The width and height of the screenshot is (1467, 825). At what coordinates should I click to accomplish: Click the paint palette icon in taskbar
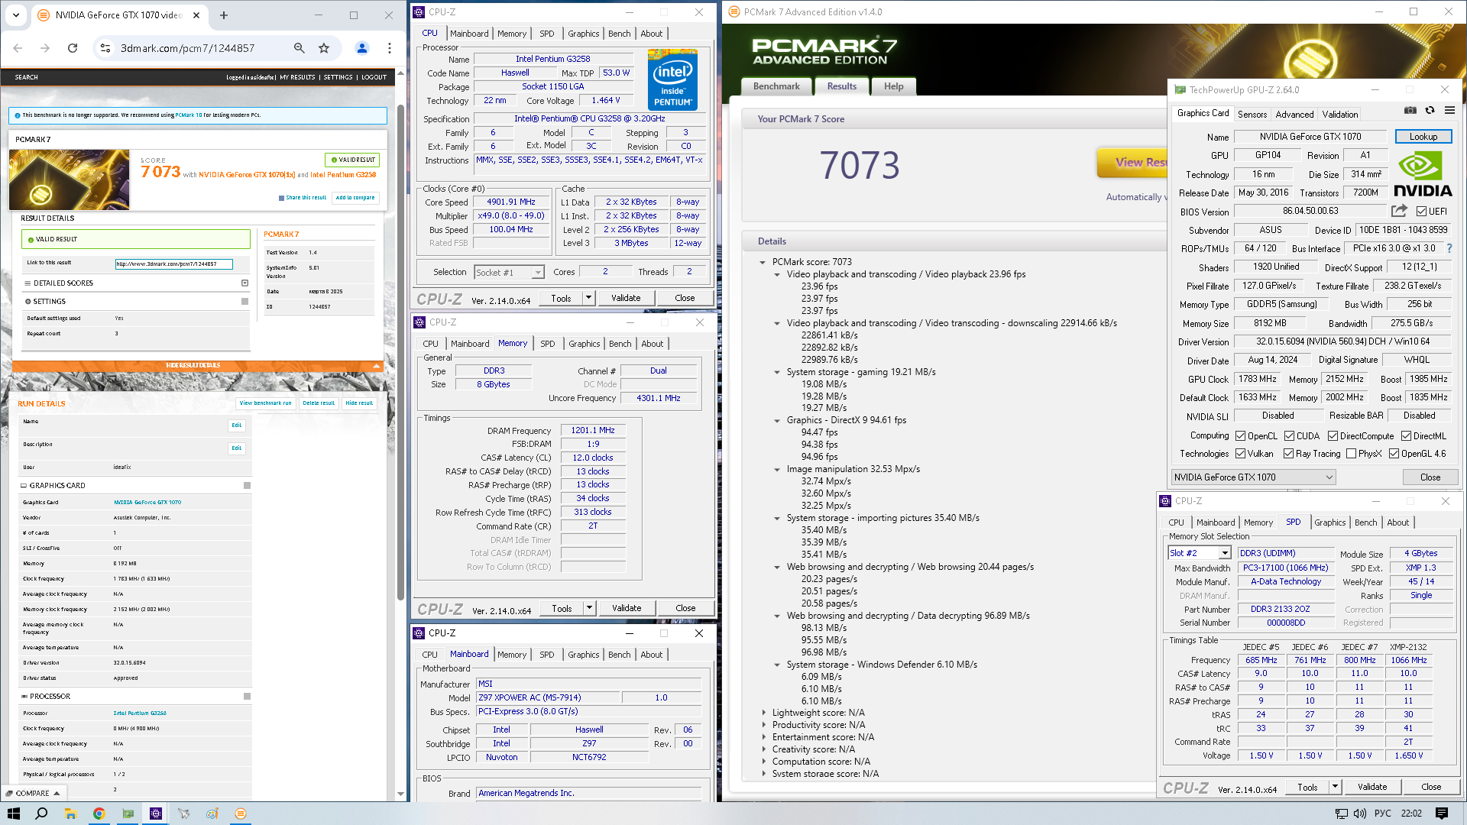click(212, 814)
